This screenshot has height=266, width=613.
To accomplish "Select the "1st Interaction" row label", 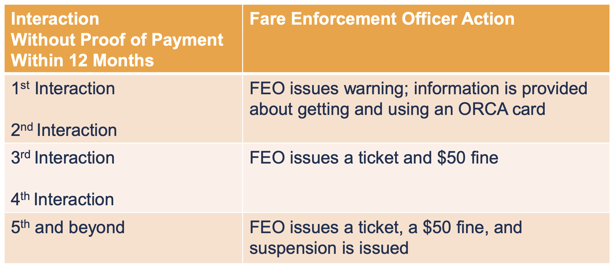I will pos(63,89).
